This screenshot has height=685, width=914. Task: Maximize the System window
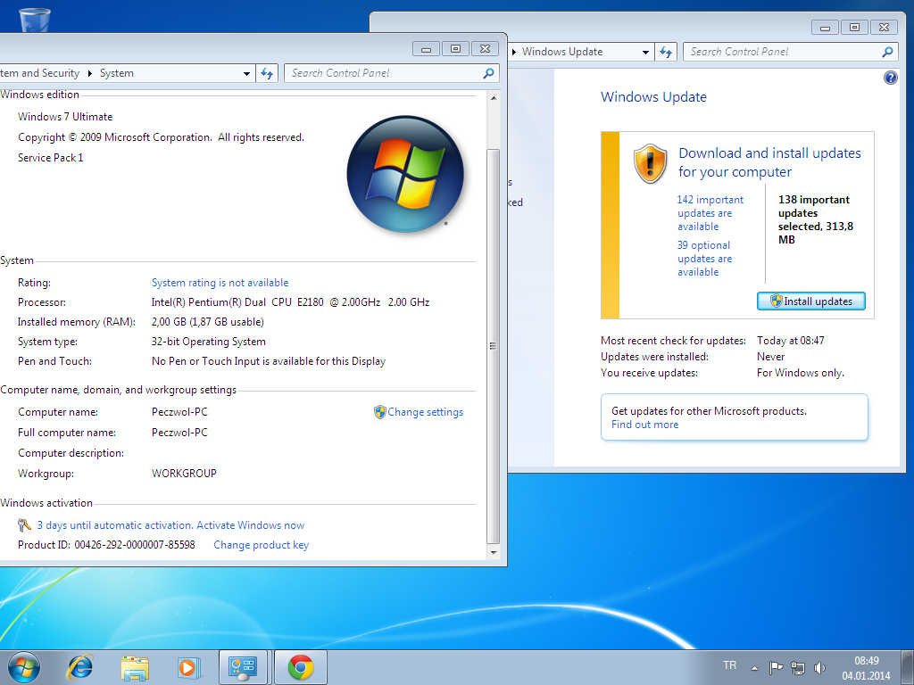point(456,49)
